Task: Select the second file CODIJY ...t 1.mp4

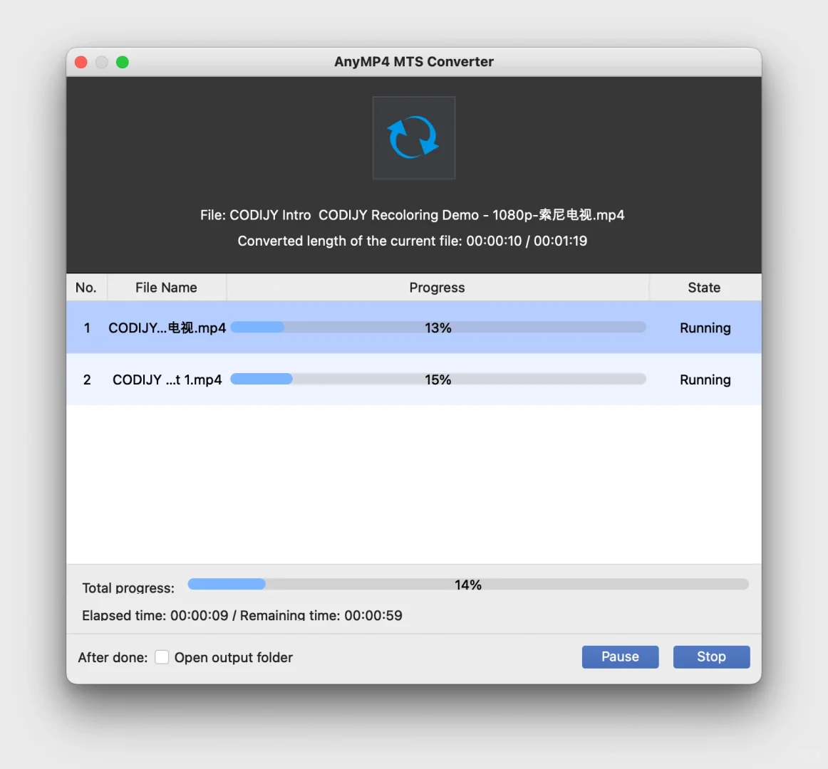Action: click(167, 380)
